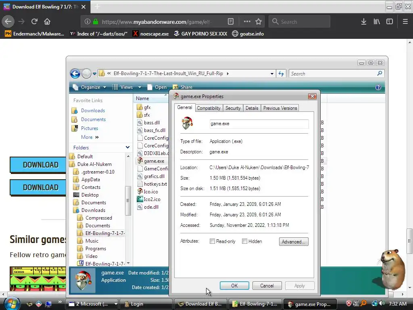Expand Explorer address bar history dropdown
This screenshot has width=413, height=310.
272,74
